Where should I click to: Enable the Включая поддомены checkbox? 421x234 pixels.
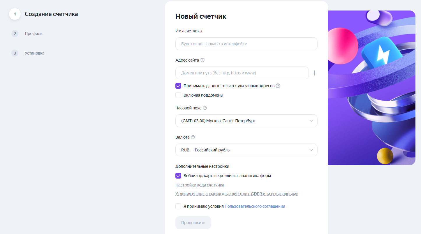[x=178, y=95]
